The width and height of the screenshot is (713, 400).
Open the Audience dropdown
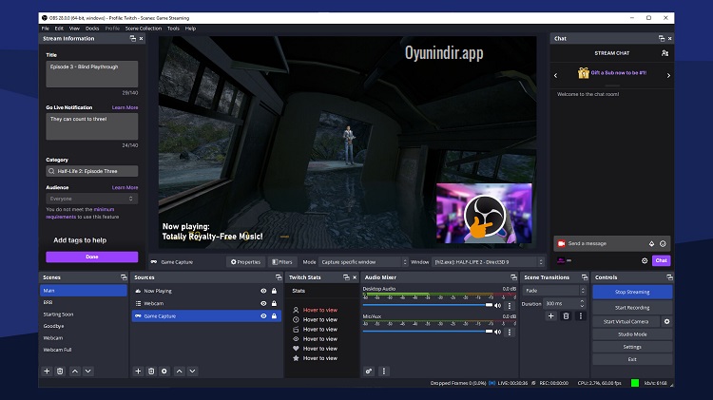click(92, 199)
